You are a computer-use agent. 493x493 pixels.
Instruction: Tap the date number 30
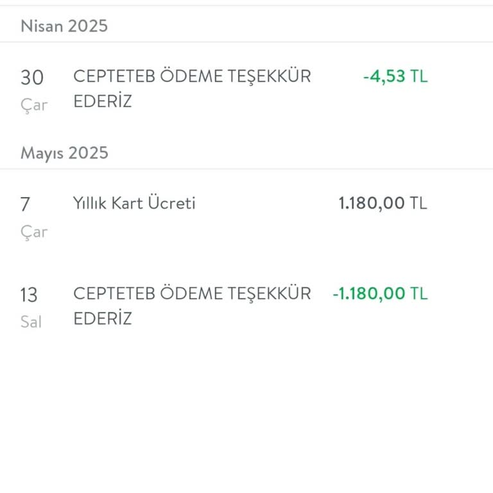point(32,78)
